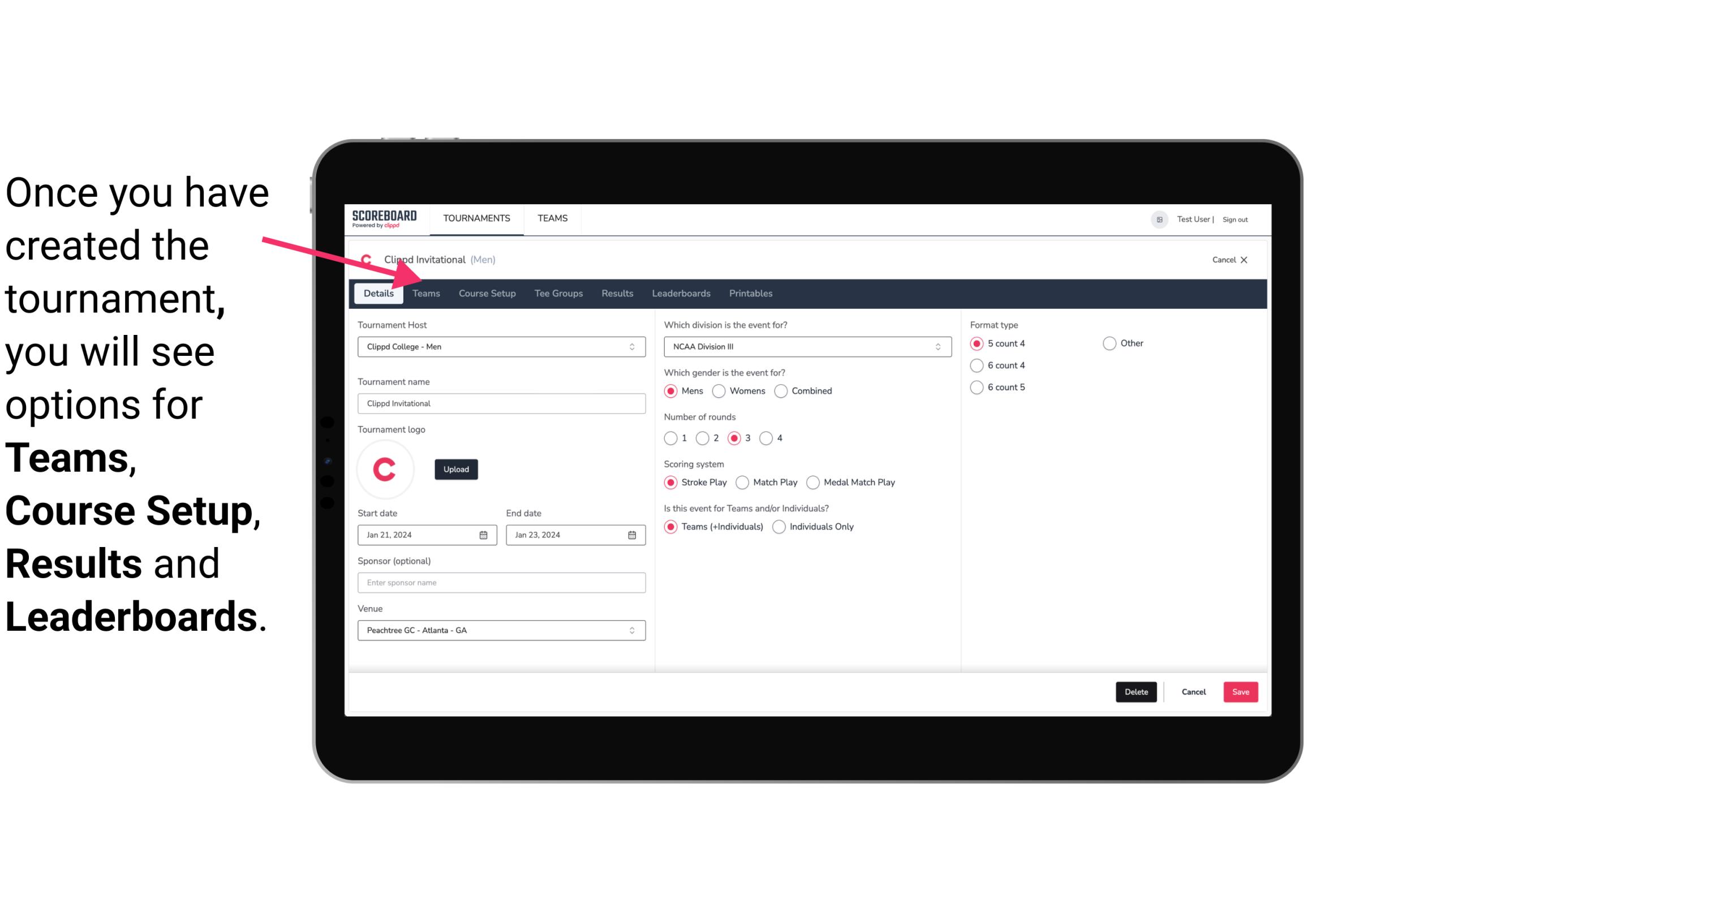Expand the Clippd College Men host dropdown
The height and width of the screenshot is (921, 1712).
coord(633,346)
